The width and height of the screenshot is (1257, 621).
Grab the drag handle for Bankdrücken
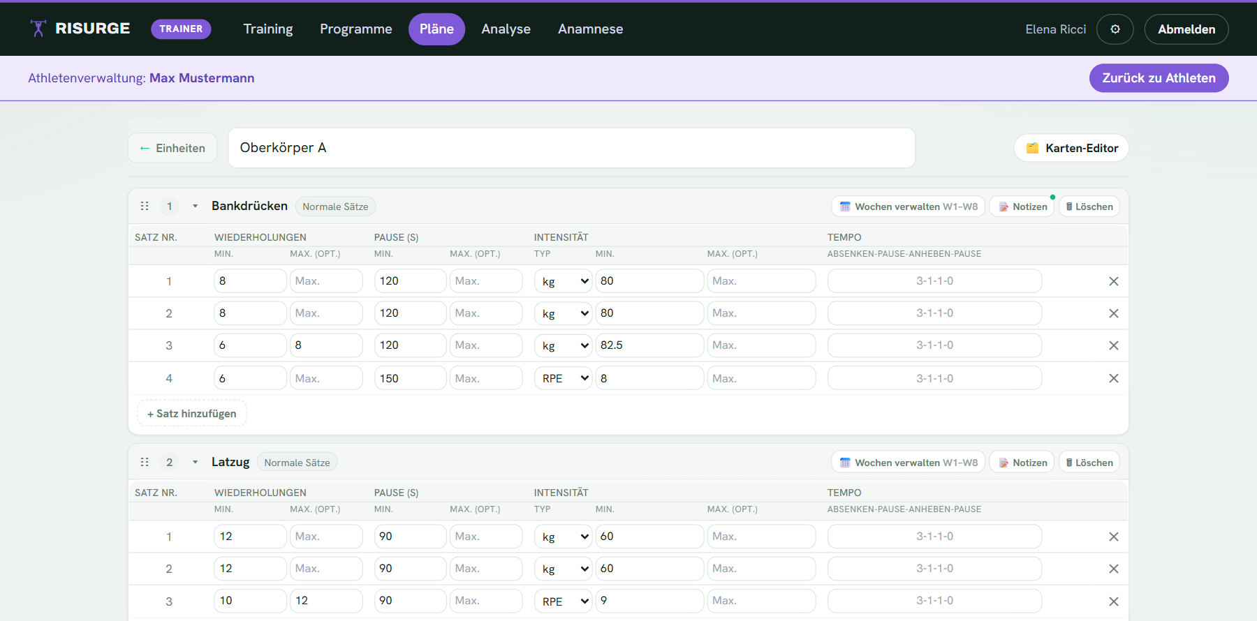coord(145,206)
